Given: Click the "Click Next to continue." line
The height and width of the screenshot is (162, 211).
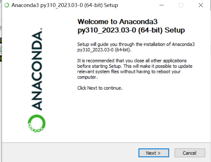Looking at the screenshot, I should coord(100,88).
